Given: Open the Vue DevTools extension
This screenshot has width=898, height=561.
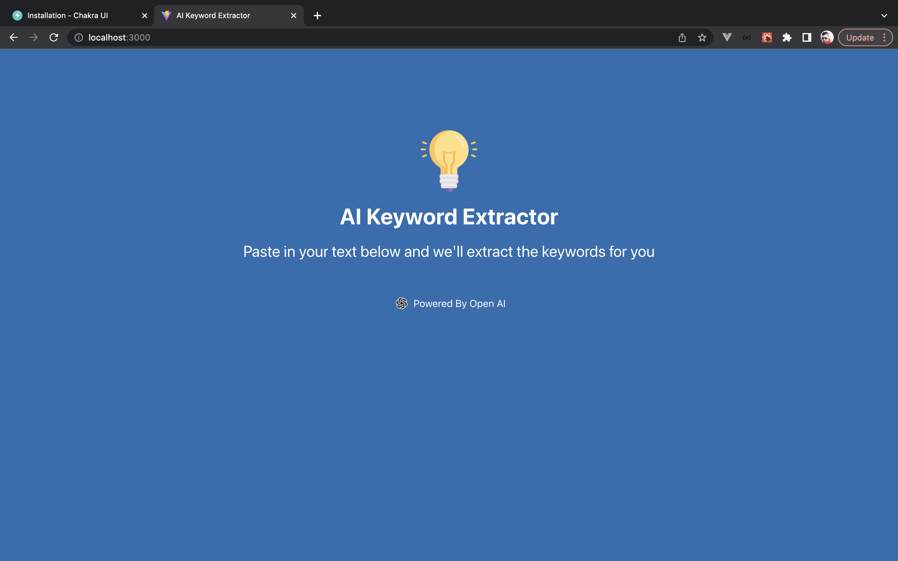Looking at the screenshot, I should pos(727,37).
